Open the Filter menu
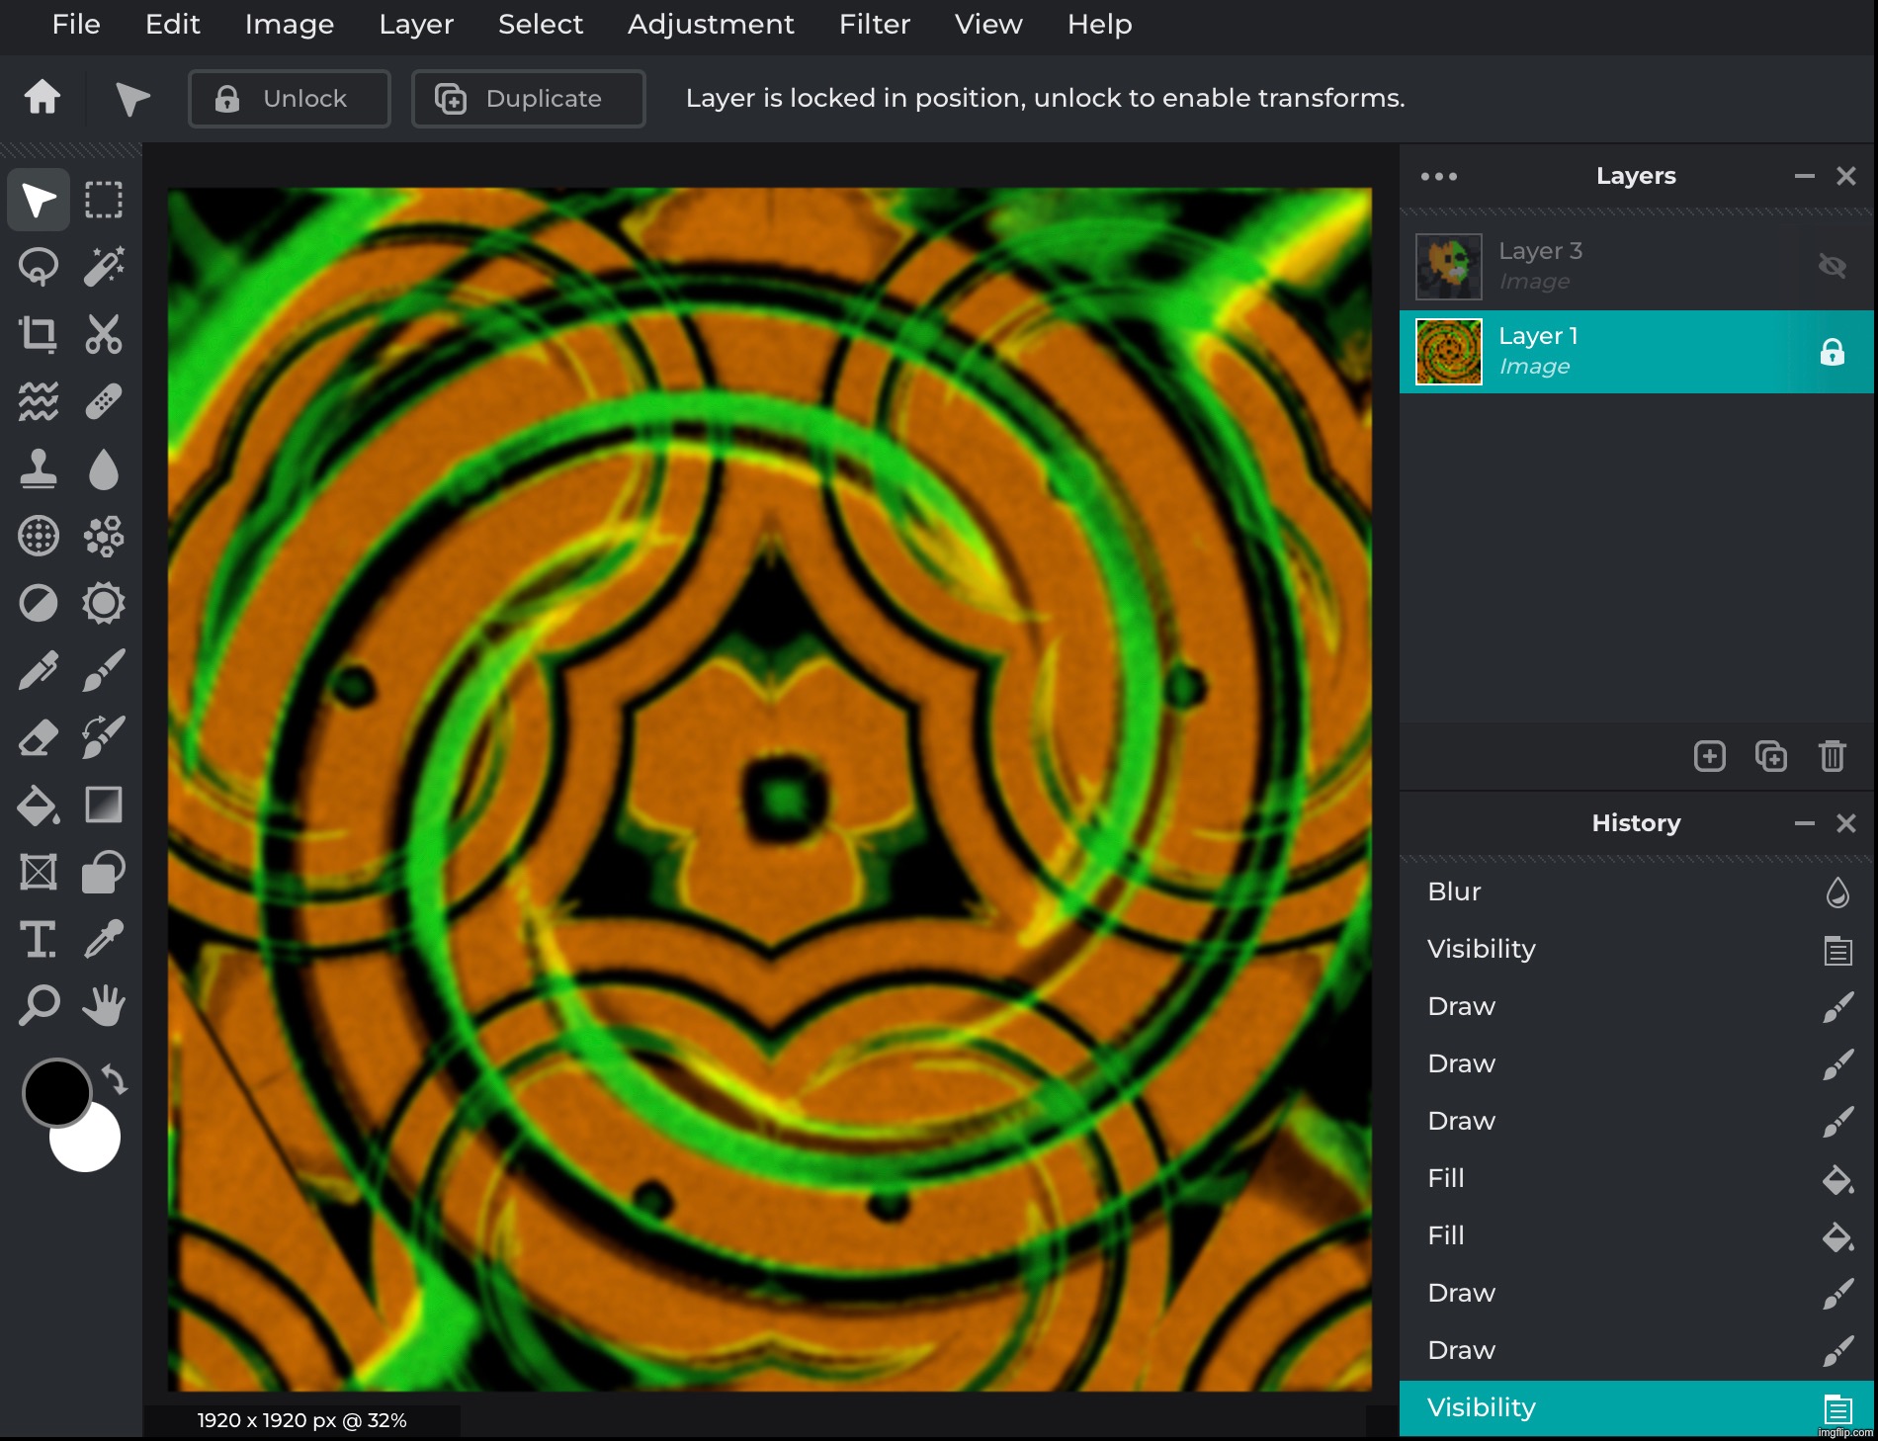The width and height of the screenshot is (1878, 1441). (874, 24)
